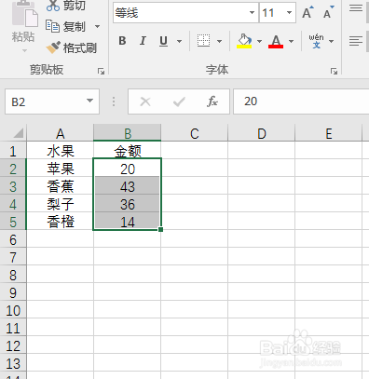The height and width of the screenshot is (379, 369).
Task: Click the top align icon
Action: point(356,8)
